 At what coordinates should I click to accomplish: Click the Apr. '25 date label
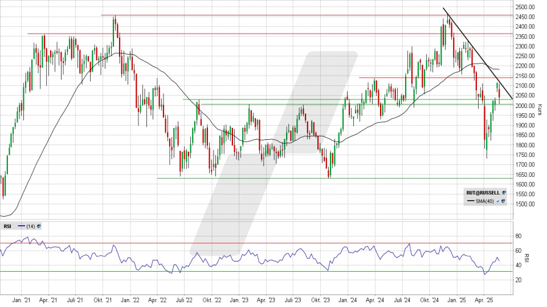(x=484, y=300)
